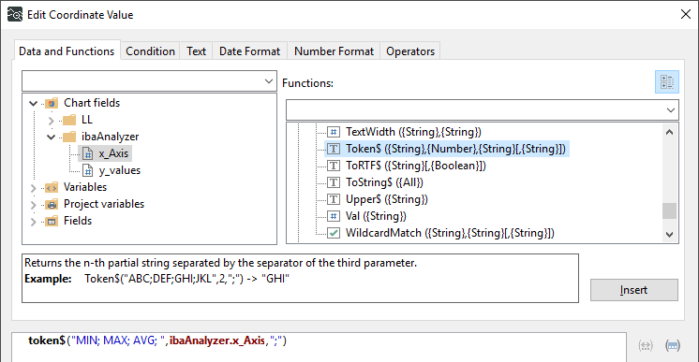Select the ToRTF$ ({String}[,{Boolean}]) function
Image resolution: width=699 pixels, height=362 pixels.
(x=416, y=166)
